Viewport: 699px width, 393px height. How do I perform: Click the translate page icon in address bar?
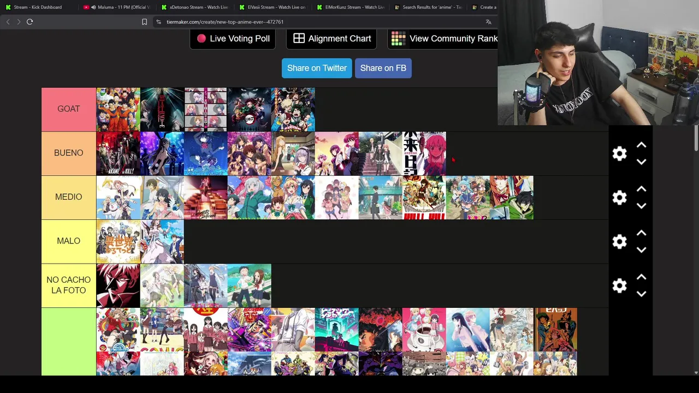click(x=488, y=22)
